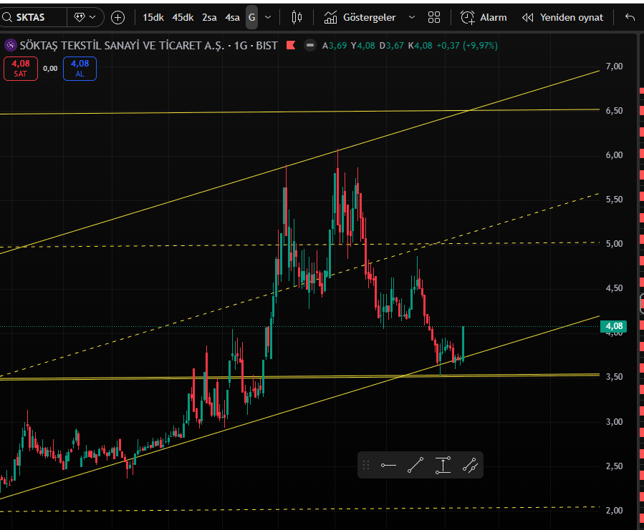
Task: Start Yeniden oynat replay mode
Action: pos(562,17)
